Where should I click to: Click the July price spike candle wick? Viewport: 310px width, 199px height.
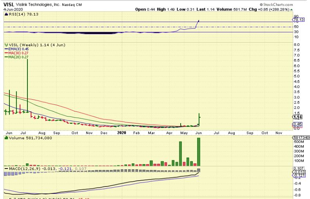click(x=27, y=82)
